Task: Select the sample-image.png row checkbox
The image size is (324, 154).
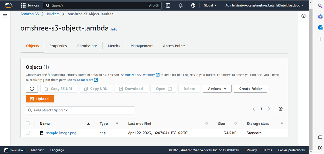Action: pos(28,133)
